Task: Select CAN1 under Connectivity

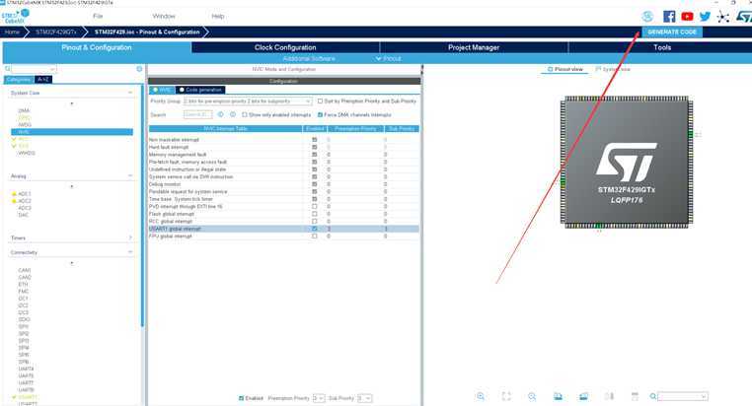Action: 25,270
